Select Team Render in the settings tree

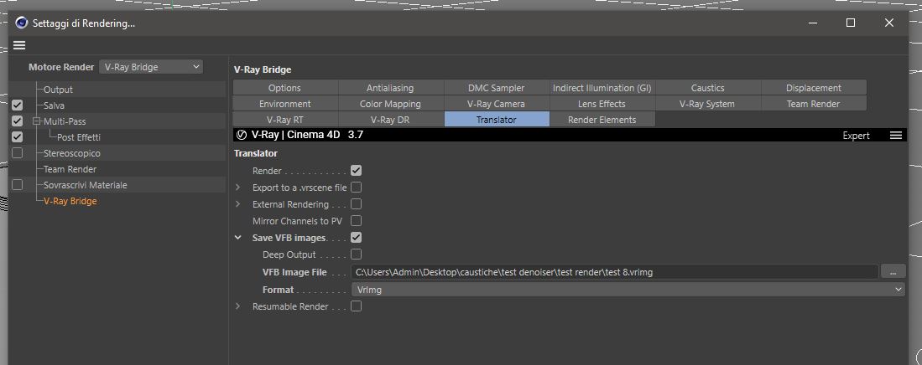pos(70,168)
